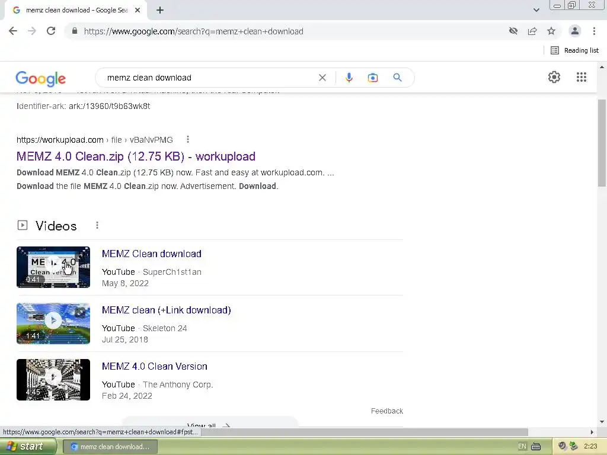Click the Identifier-ark text line
Viewport: 607px width, 455px height.
[x=83, y=106]
